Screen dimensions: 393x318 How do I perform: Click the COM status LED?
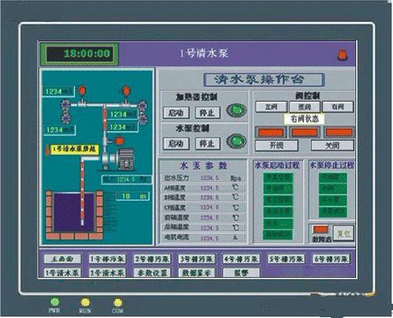pos(118,302)
